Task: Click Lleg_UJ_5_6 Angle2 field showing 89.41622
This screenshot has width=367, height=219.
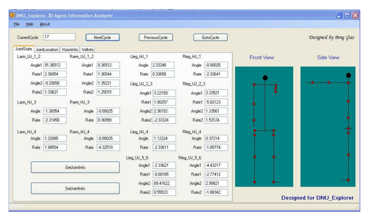Action: [164, 183]
